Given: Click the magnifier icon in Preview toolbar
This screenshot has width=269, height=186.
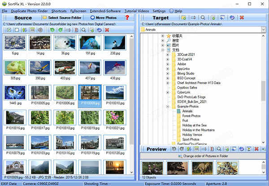Looking at the screenshot, I should pyautogui.click(x=219, y=149).
